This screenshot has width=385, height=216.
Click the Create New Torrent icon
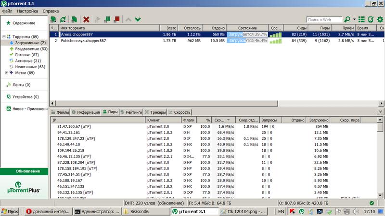[x=74, y=19]
